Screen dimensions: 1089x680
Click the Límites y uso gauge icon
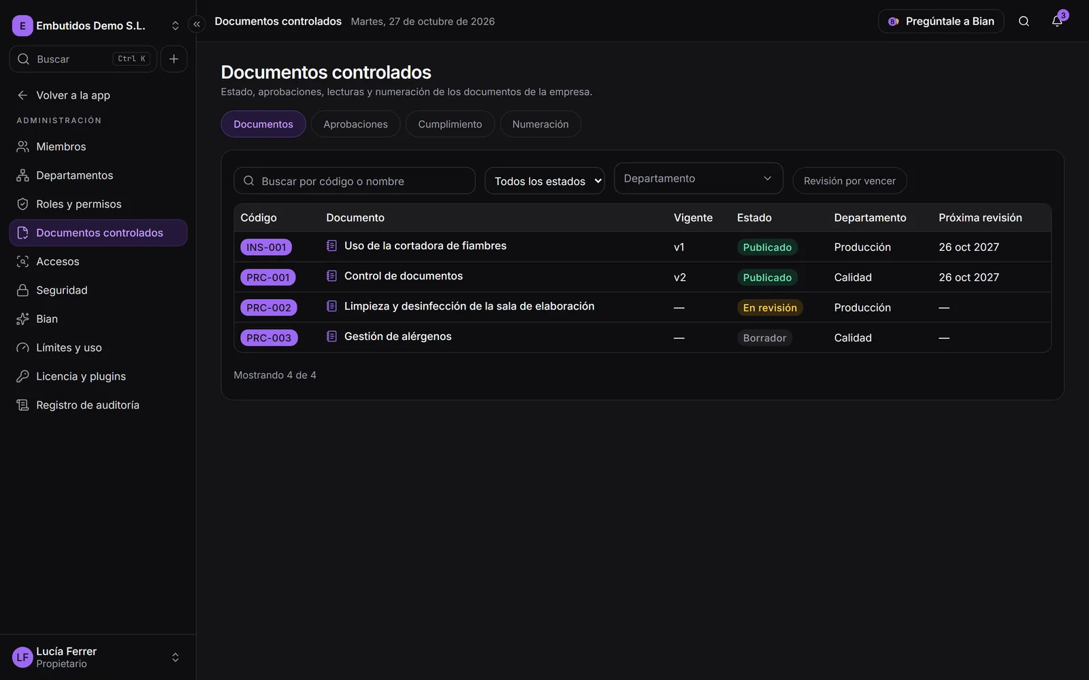(22, 347)
